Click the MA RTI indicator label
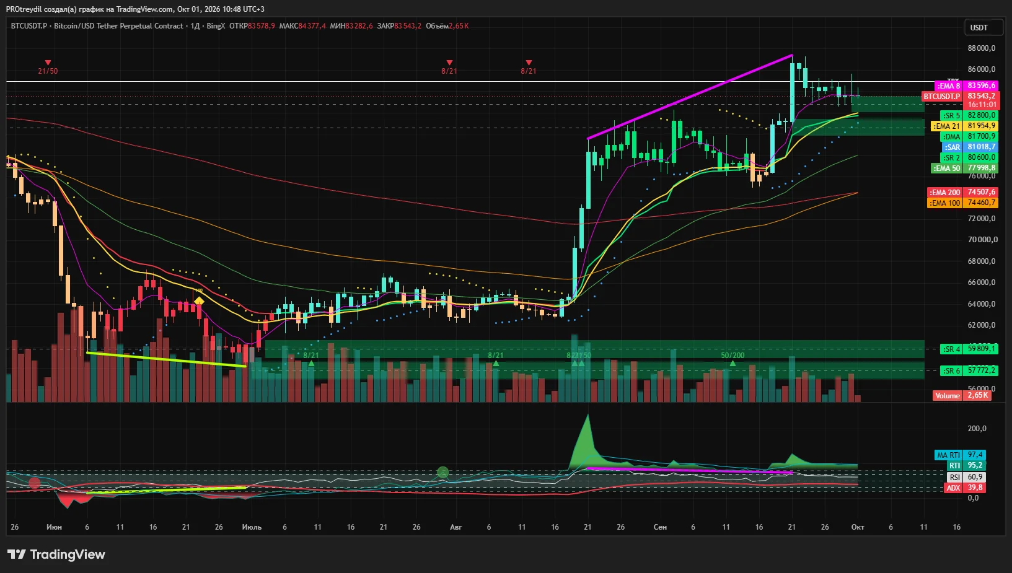1012x573 pixels. pos(960,455)
